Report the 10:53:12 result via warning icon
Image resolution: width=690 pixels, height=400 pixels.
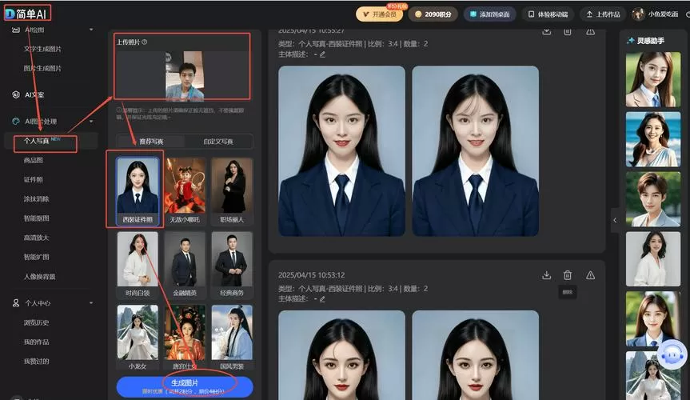(591, 275)
